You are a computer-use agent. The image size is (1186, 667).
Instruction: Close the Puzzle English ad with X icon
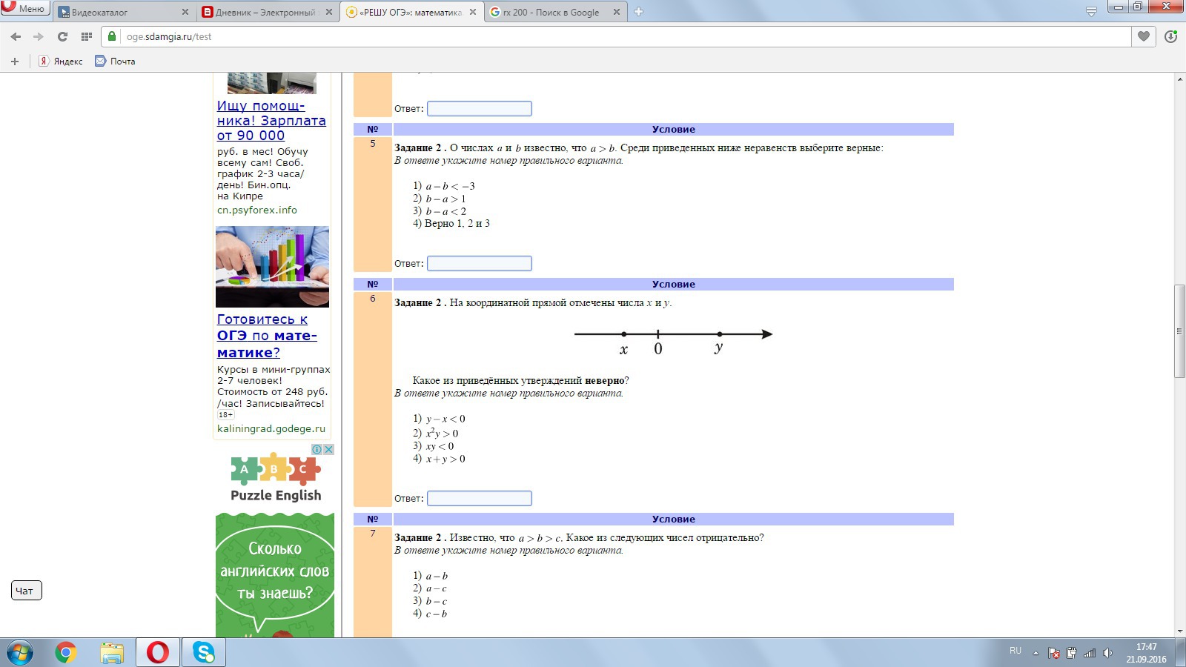click(328, 449)
